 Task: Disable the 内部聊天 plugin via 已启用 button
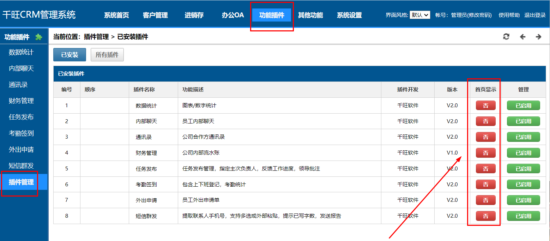[x=523, y=121]
